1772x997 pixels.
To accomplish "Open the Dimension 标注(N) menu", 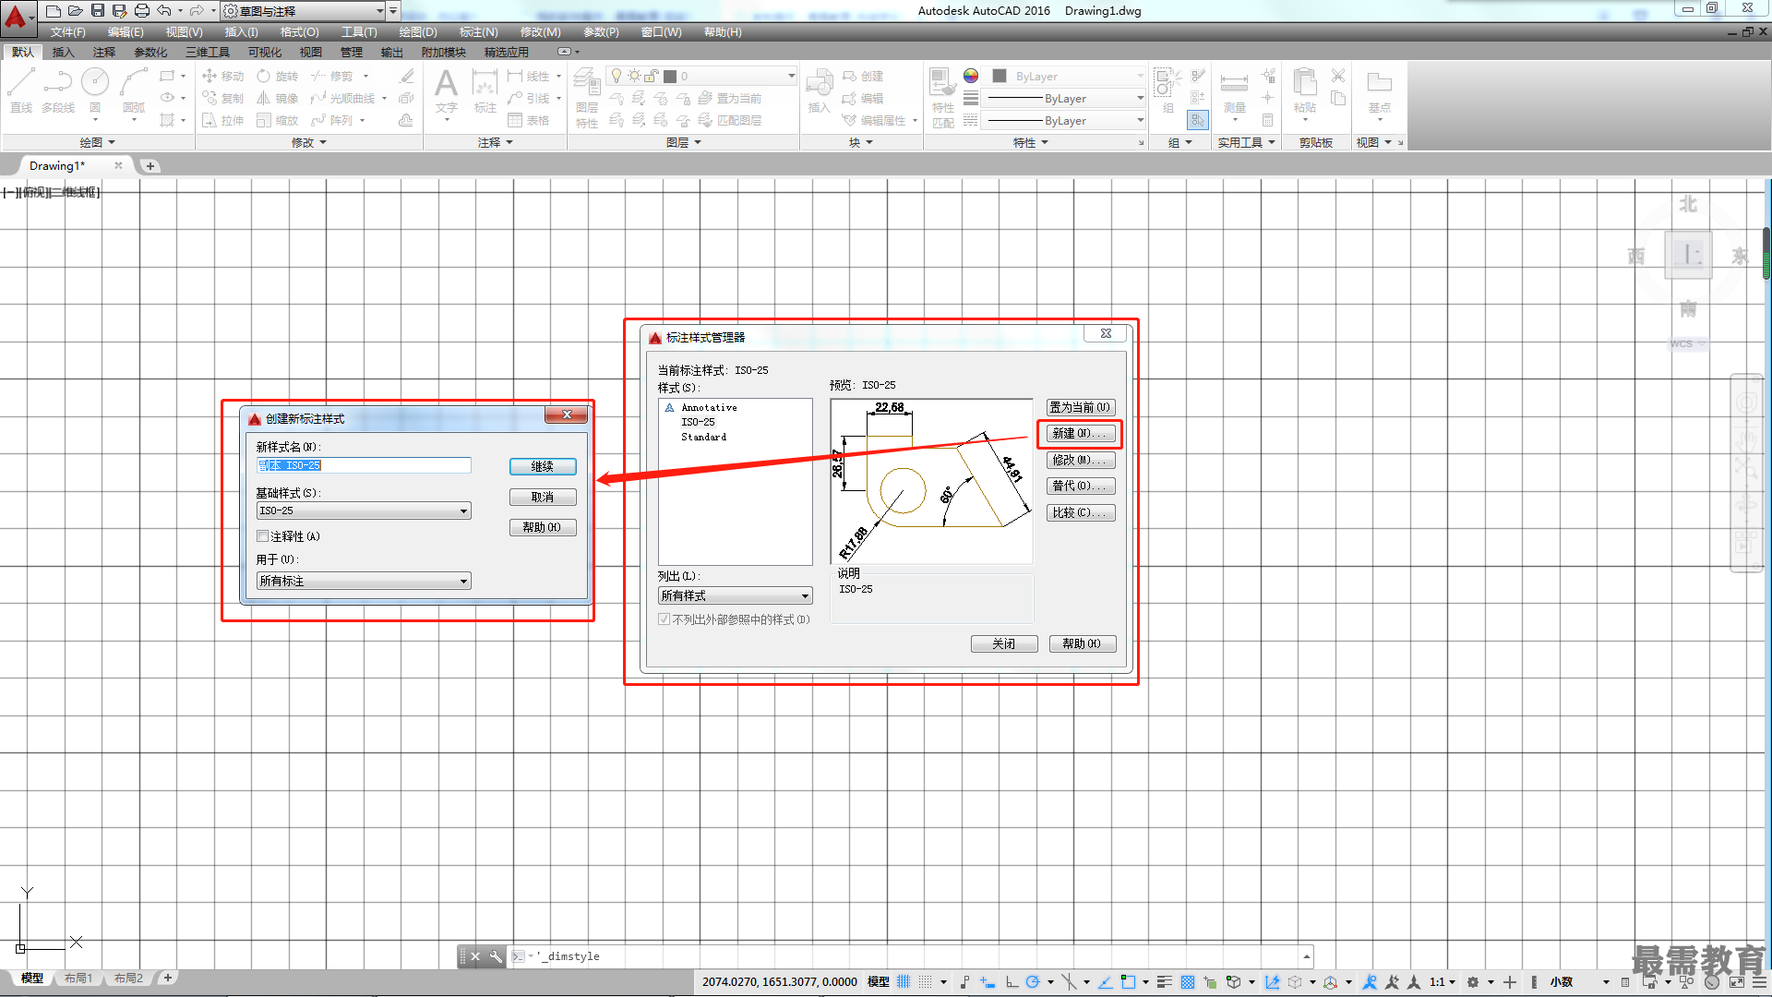I will tap(478, 32).
